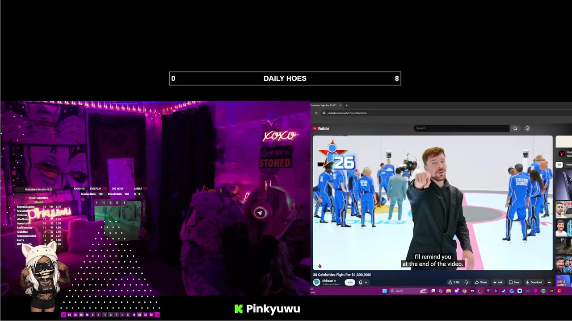Click video title '30 Celebrities Fight For $1,000,000!'
Viewport: 572px width, 321px height.
(342, 275)
